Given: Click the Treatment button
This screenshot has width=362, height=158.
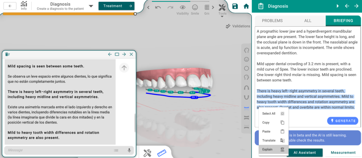Looking at the screenshot, I should coord(116,6).
